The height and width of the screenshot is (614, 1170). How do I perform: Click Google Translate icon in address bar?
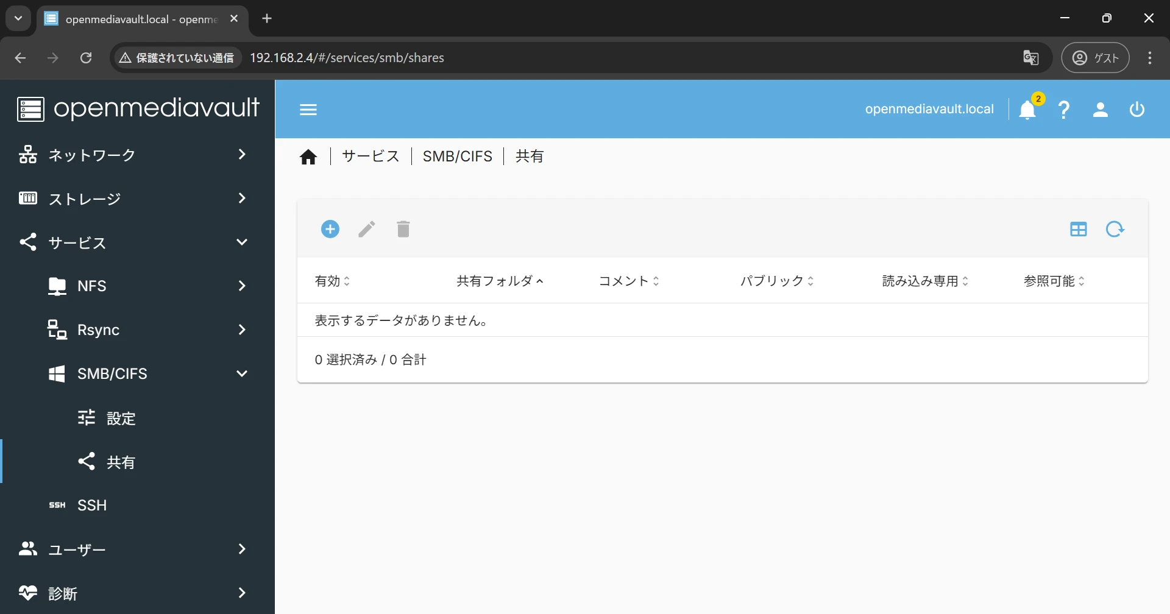(x=1031, y=58)
